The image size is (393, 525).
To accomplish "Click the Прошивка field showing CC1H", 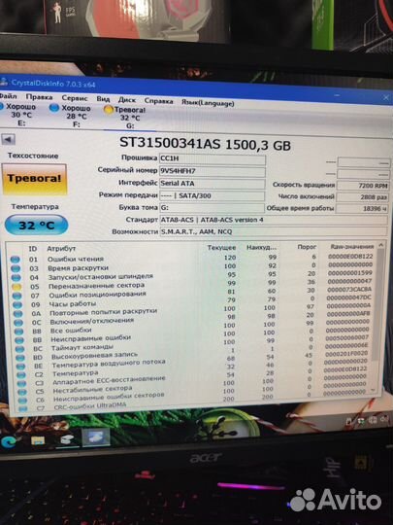I will click(x=213, y=158).
